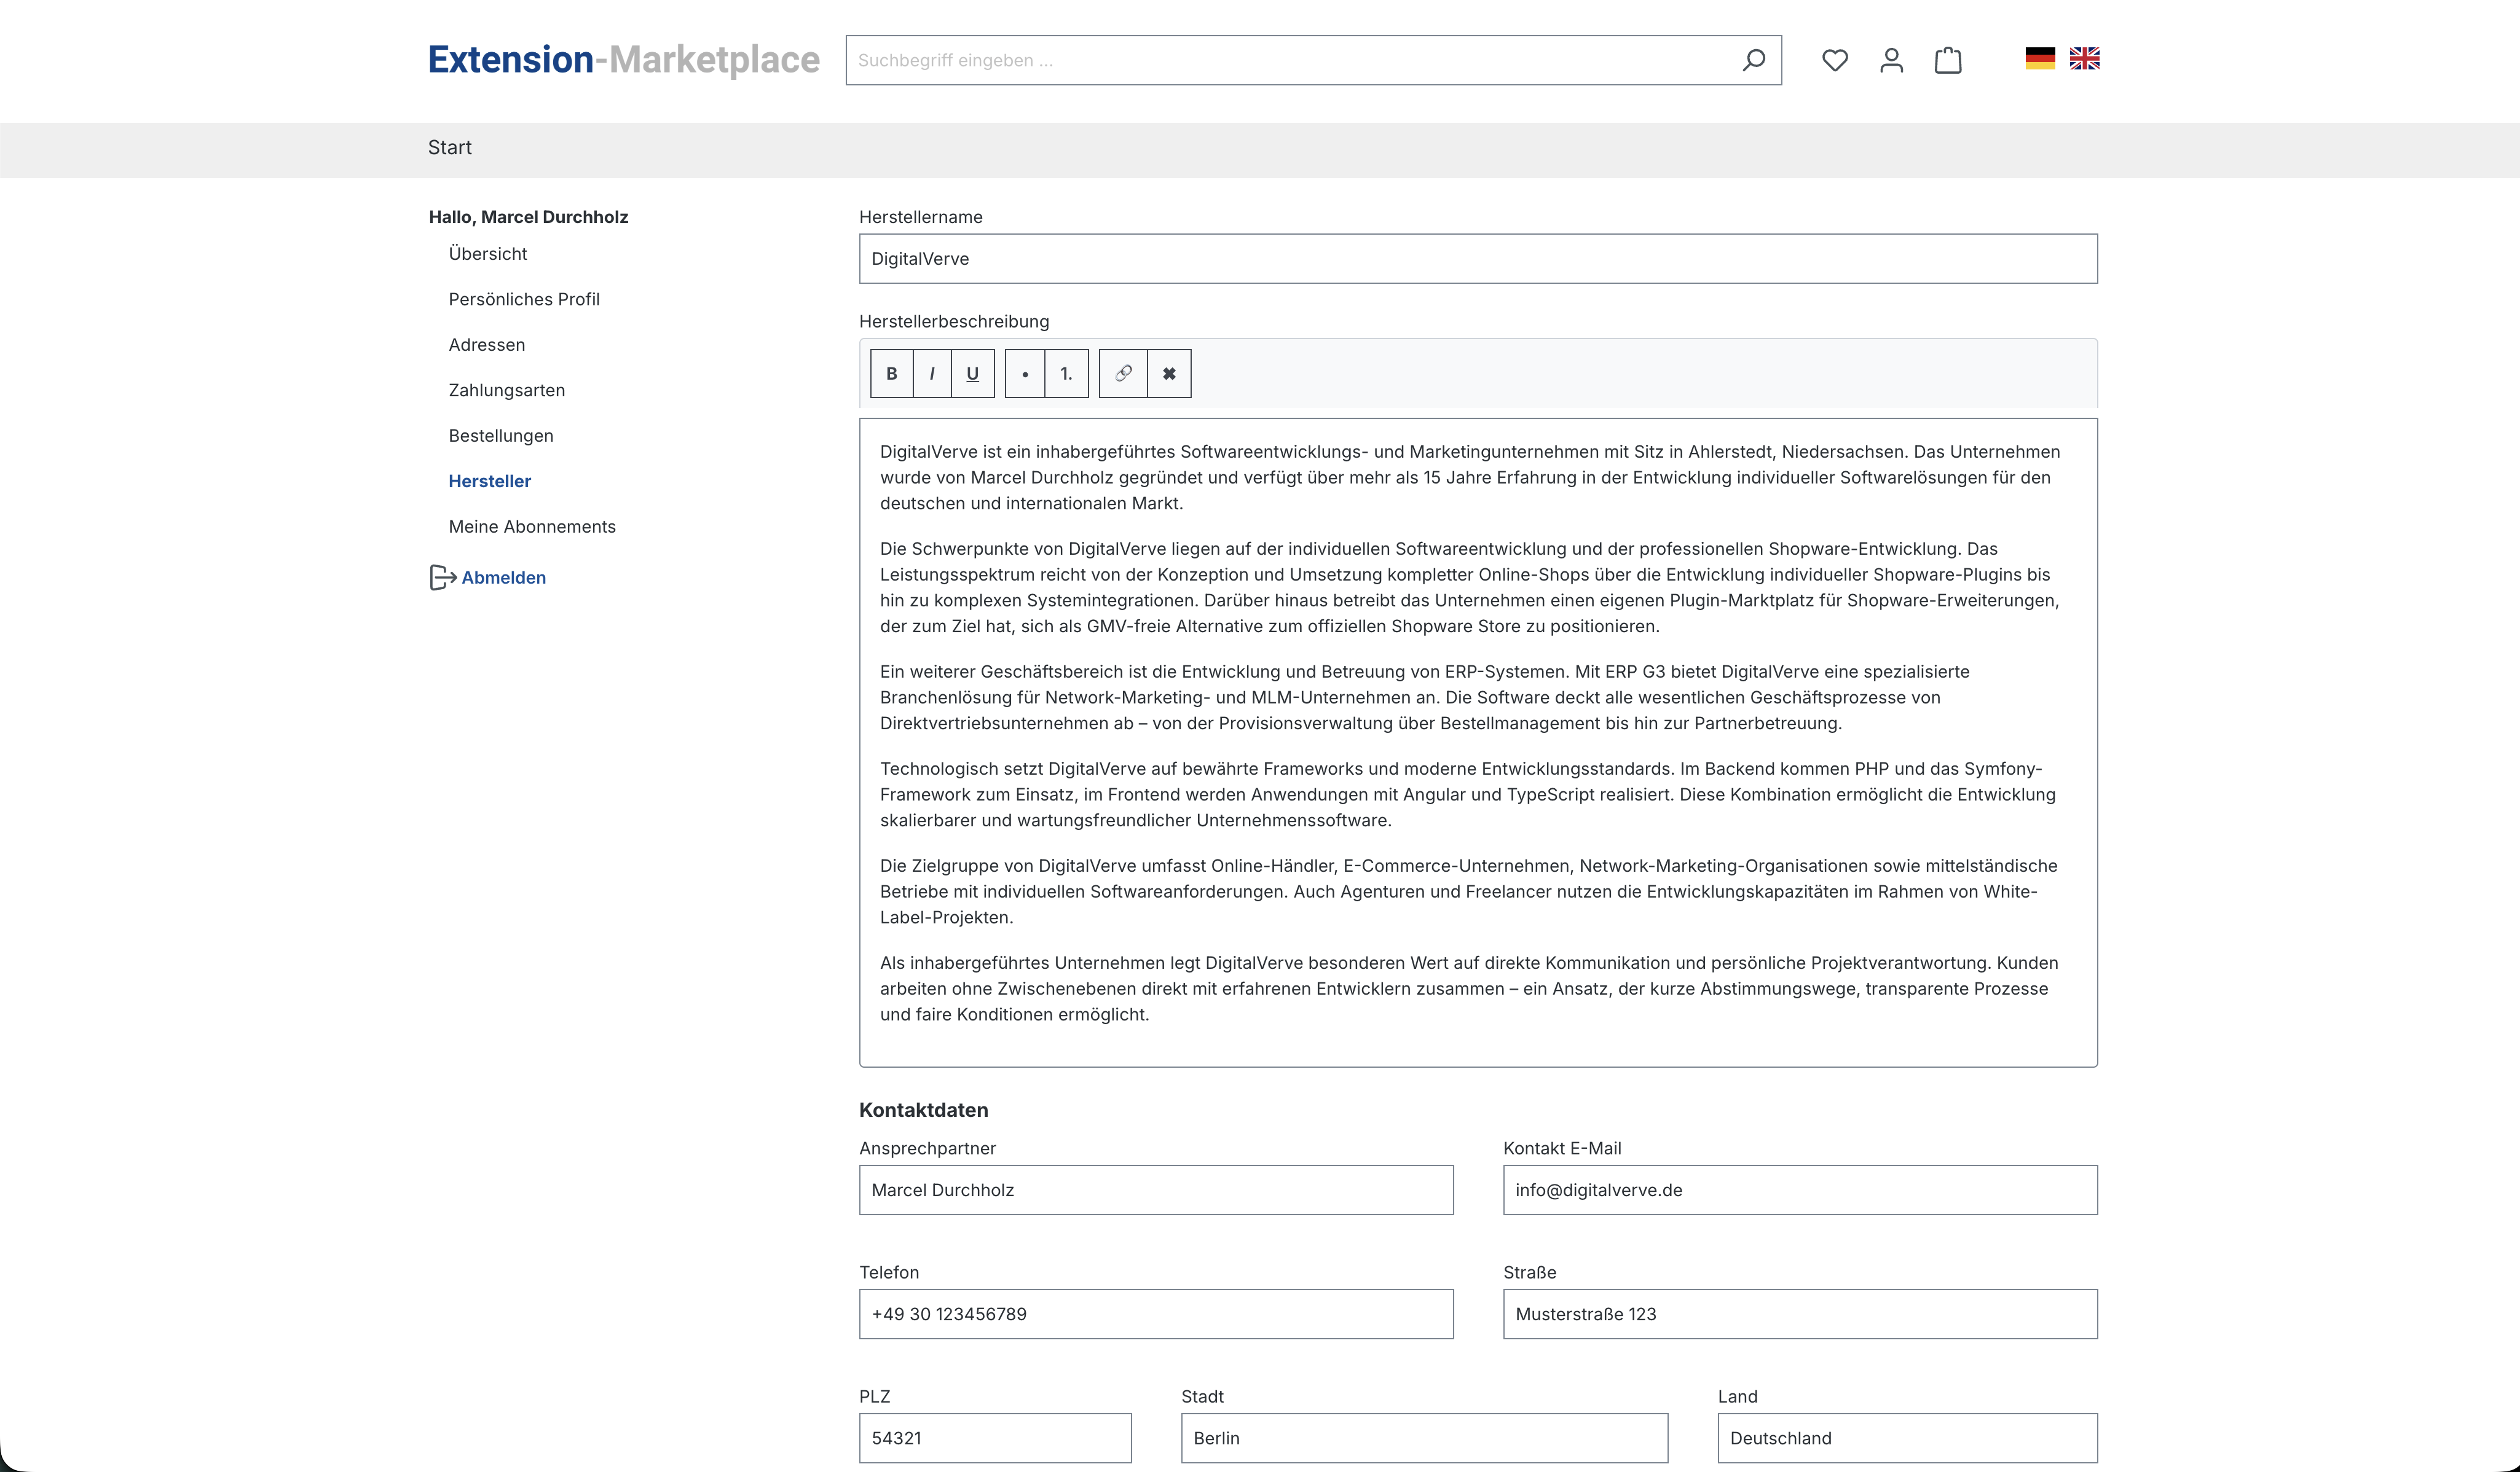Click the Extension-Marketplace logo
Viewport: 2520px width, 1472px height.
point(623,60)
